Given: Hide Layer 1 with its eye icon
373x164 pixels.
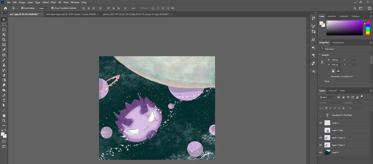Looking at the screenshot, I should click(x=321, y=123).
